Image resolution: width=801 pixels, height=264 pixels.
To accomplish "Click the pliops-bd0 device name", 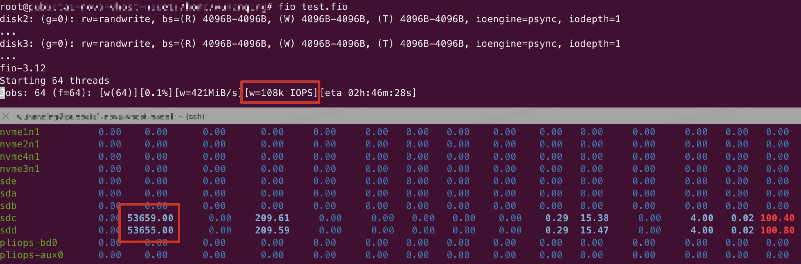I will 29,243.
